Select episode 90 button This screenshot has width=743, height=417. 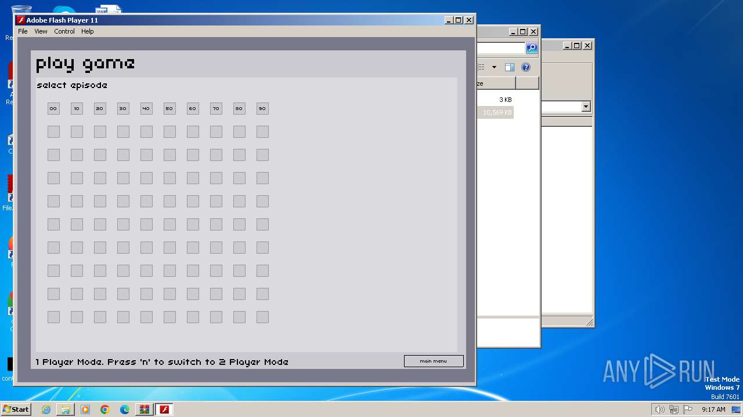coord(262,108)
